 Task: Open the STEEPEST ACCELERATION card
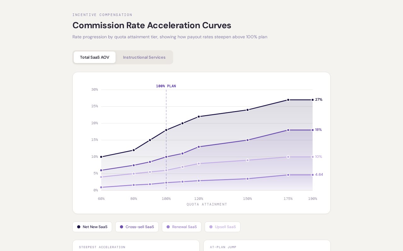(136, 247)
